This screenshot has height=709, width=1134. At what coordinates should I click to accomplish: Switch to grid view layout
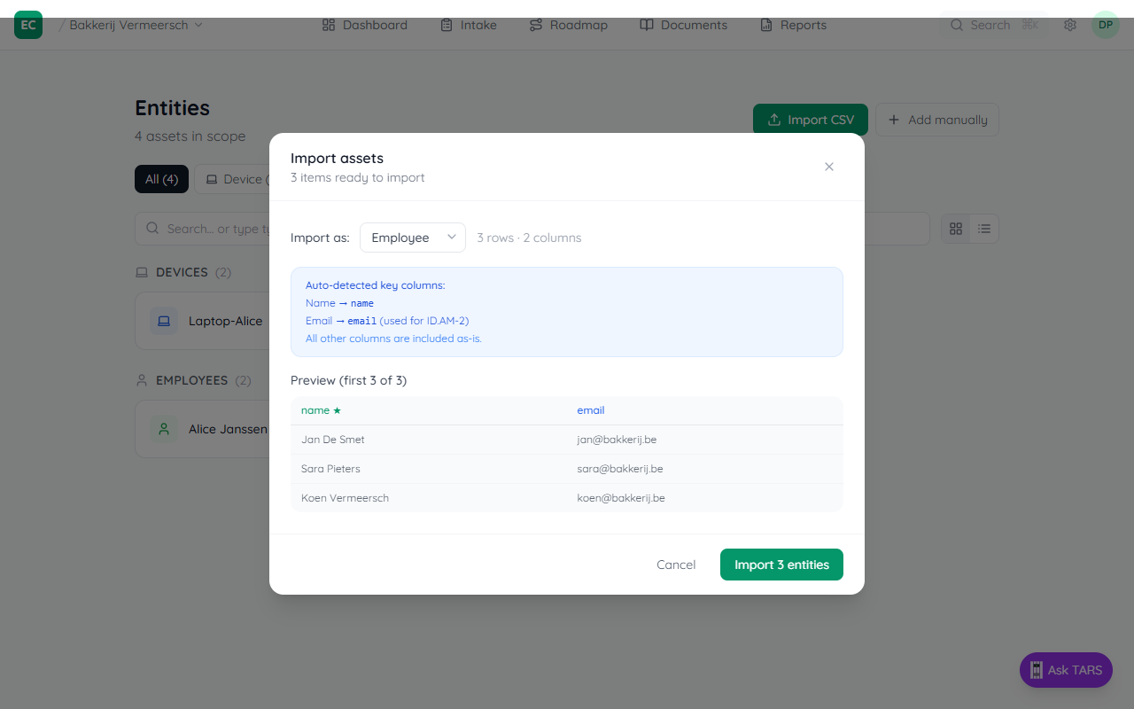click(956, 229)
